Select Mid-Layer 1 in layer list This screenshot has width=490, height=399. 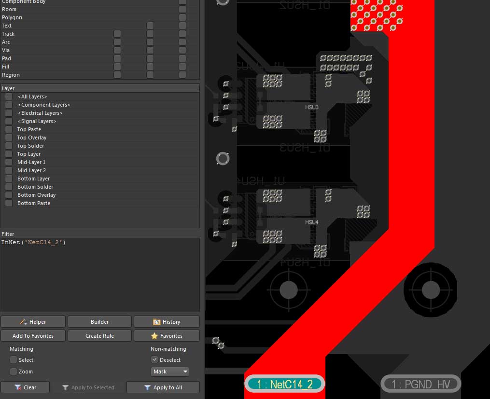point(31,162)
